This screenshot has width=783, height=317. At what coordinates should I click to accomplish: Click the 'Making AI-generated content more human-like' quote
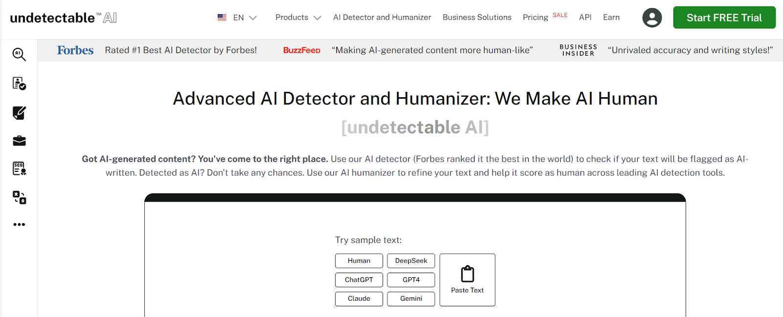click(x=432, y=50)
